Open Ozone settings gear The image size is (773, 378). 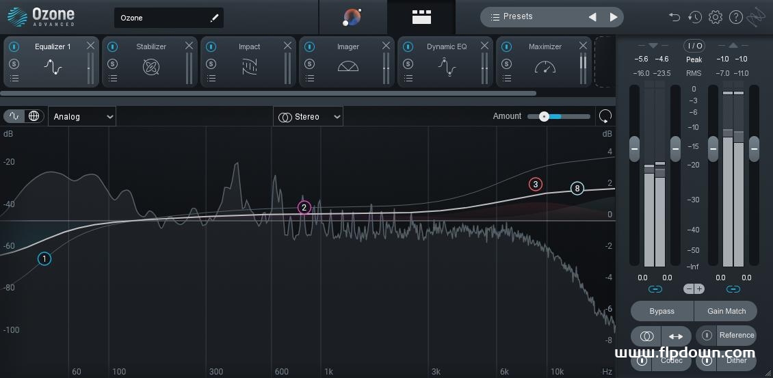point(716,17)
